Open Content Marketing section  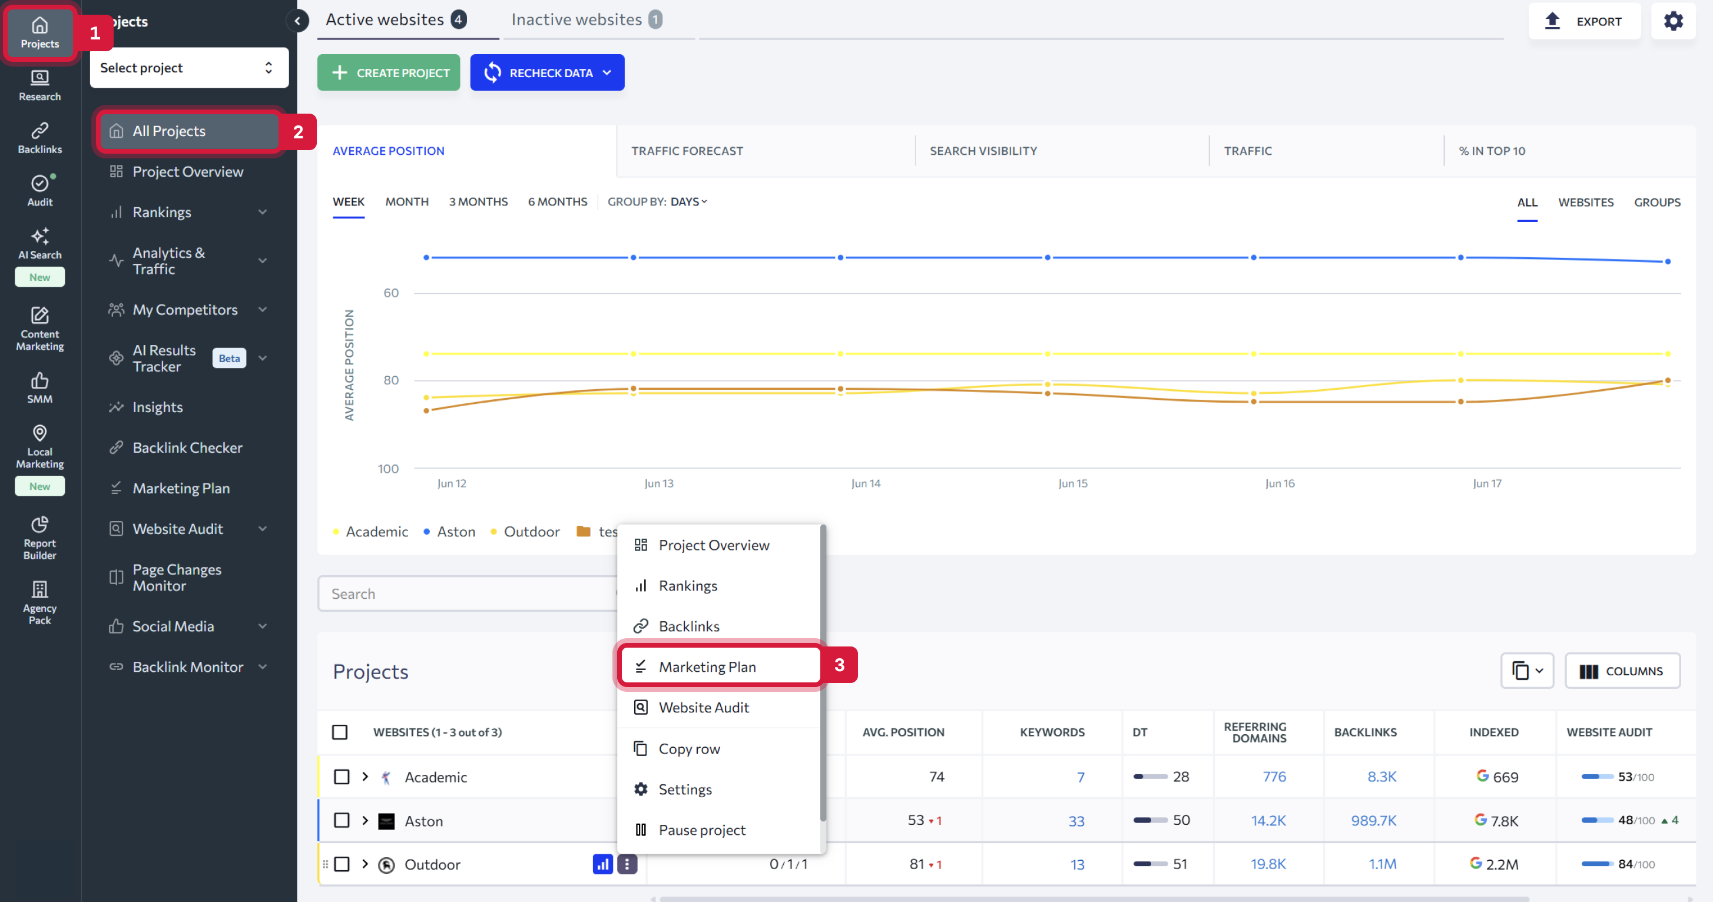(39, 329)
